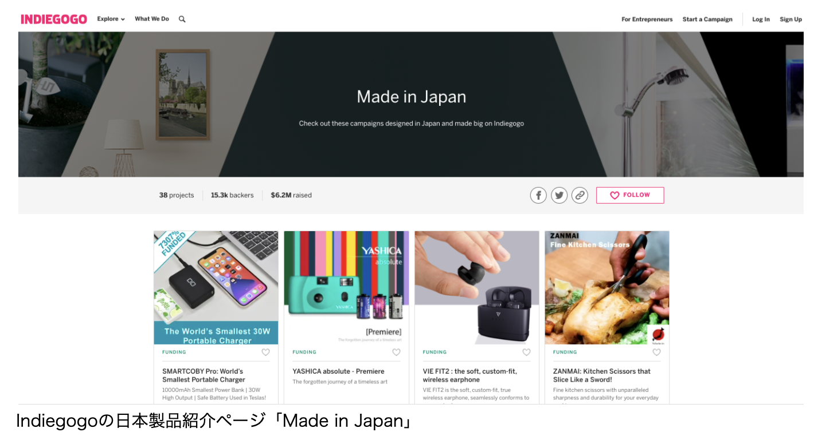This screenshot has height=444, width=814.
Task: Click the Indiegogo logo
Action: tap(54, 19)
